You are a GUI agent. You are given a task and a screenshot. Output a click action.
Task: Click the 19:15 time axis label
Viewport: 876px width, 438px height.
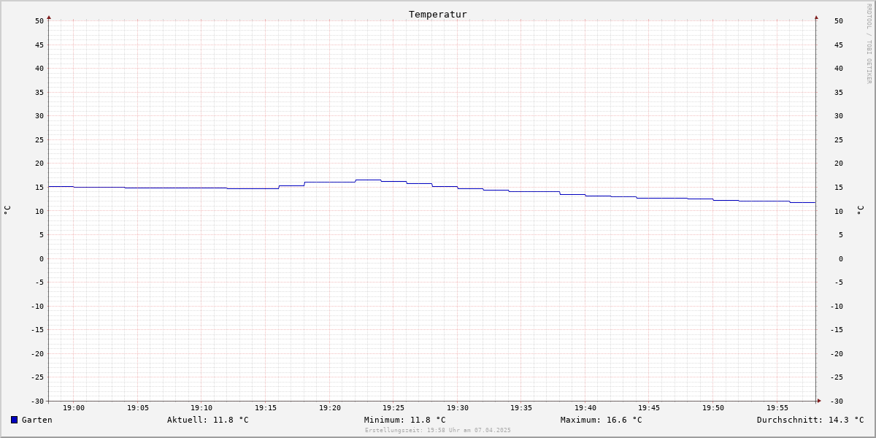coord(266,408)
